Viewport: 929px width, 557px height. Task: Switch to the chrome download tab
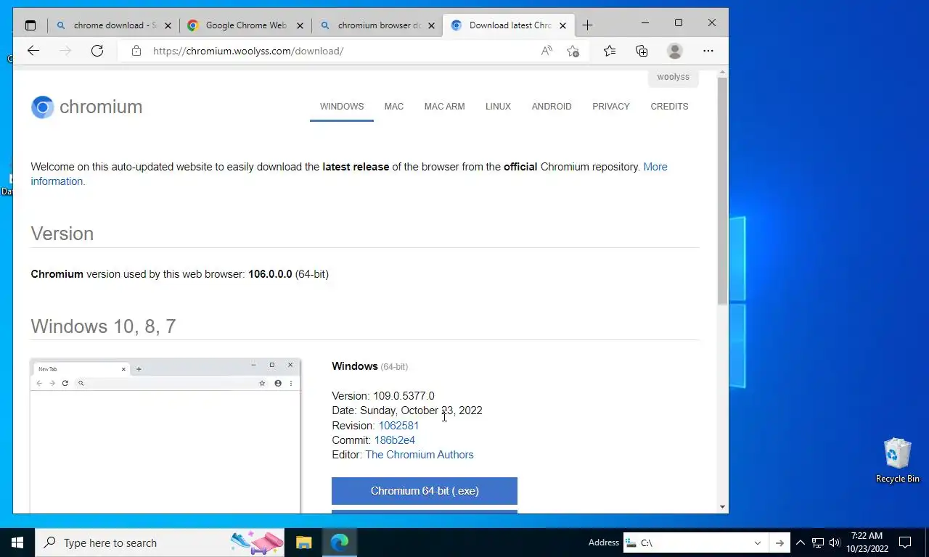112,25
